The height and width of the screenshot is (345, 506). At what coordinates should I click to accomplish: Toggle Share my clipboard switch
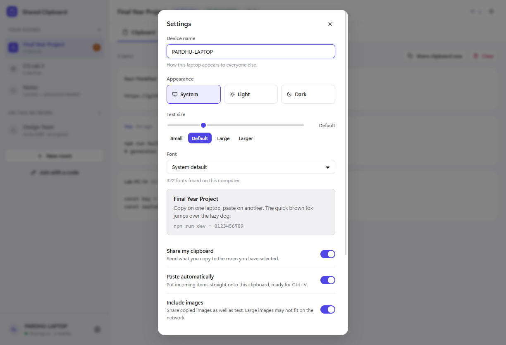point(328,254)
